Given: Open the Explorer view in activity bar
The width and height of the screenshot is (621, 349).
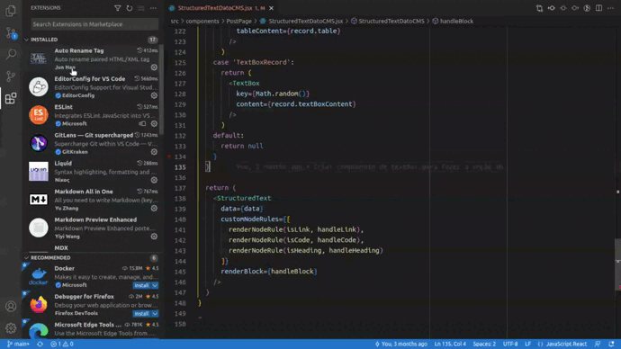Looking at the screenshot, I should tap(11, 11).
